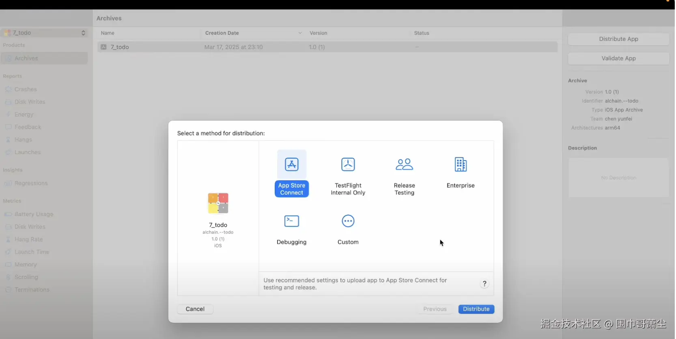Click Distribute App in Organizer sidebar
This screenshot has width=676, height=339.
[x=618, y=39]
